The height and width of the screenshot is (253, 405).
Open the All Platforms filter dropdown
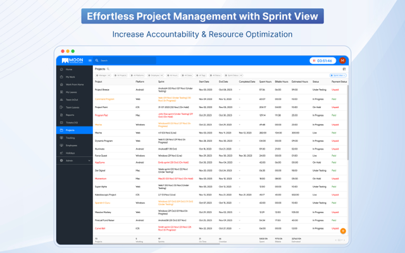[137, 75]
